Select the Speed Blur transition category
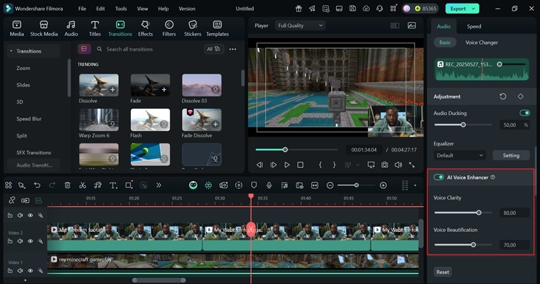The width and height of the screenshot is (540, 284). click(x=29, y=119)
